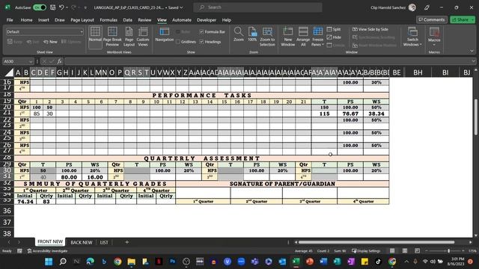
Task: Switch to the Home tab
Action: 27,20
